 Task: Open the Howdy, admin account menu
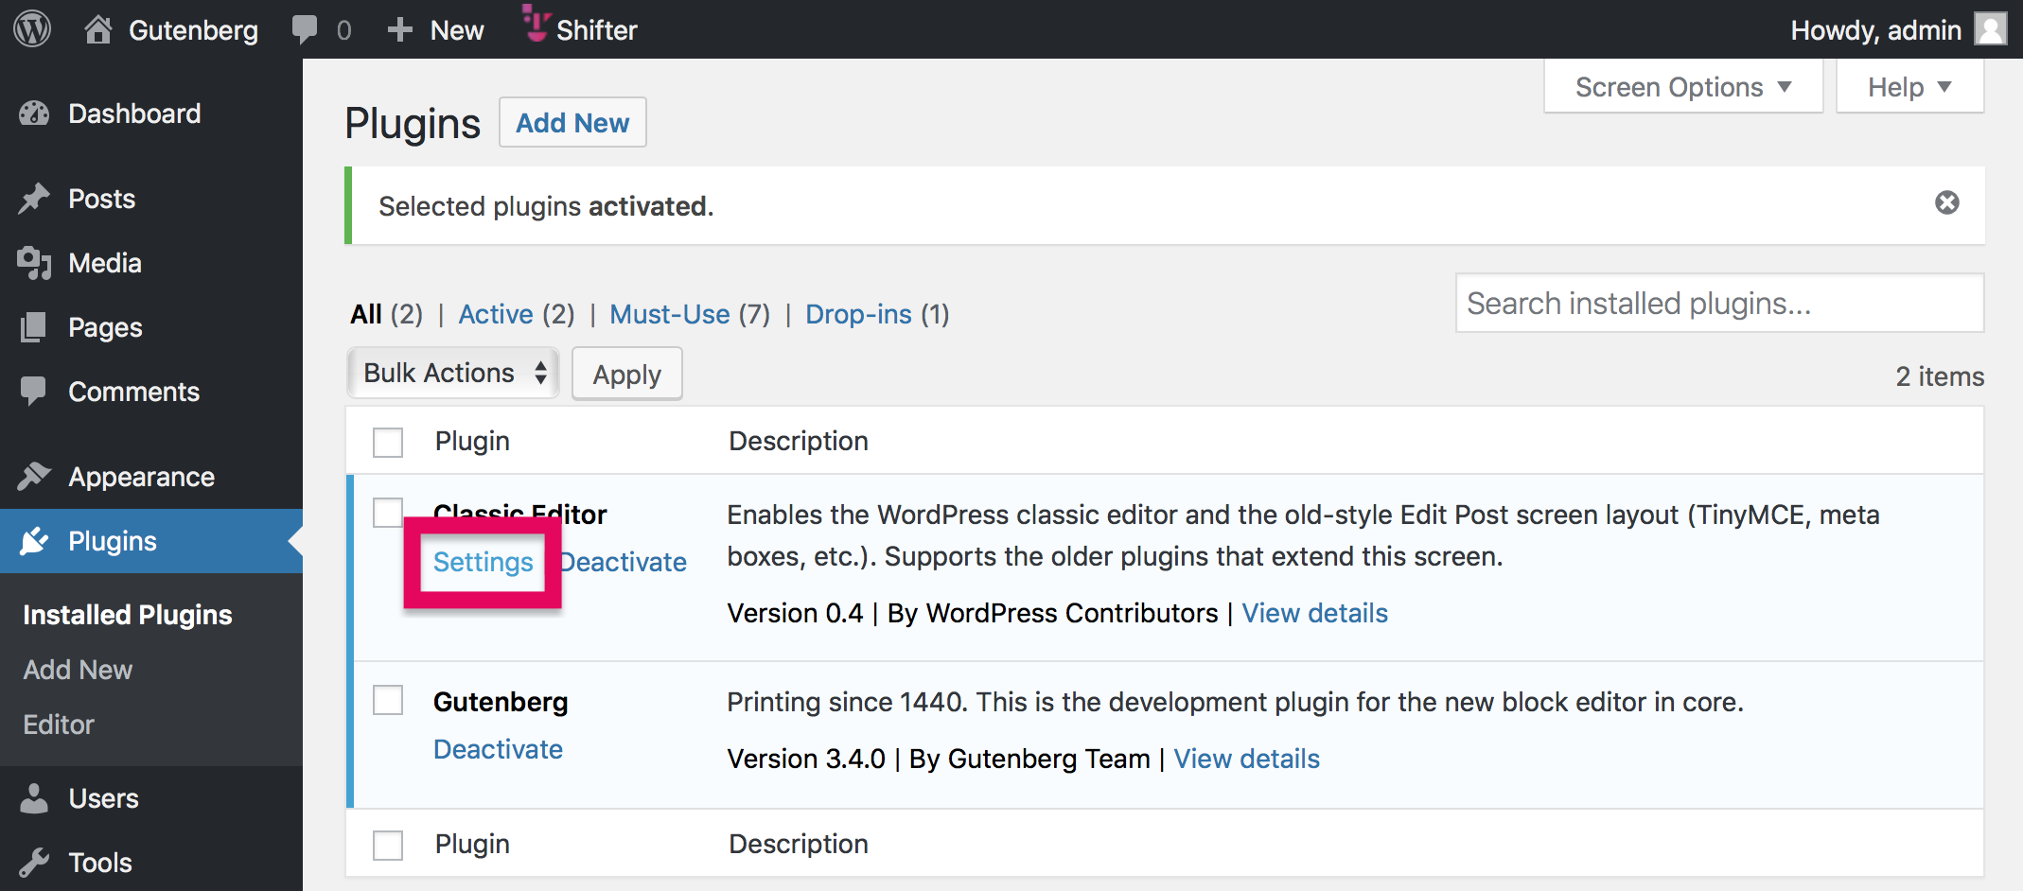(x=1898, y=29)
